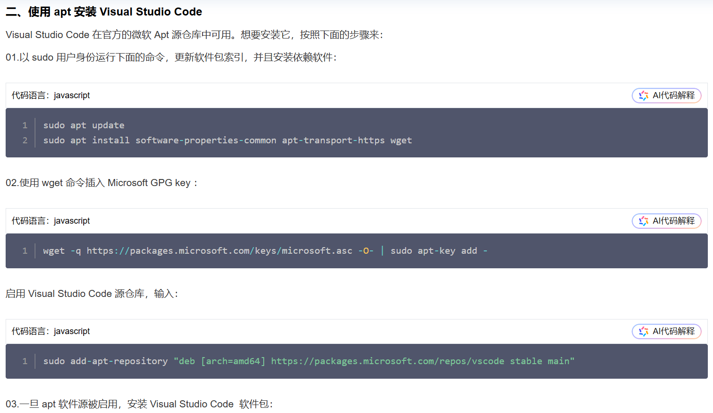This screenshot has width=713, height=413.
Task: Click paragraph '02.使用 wget 命令插入 Microsoft GPG key'
Action: (x=102, y=183)
